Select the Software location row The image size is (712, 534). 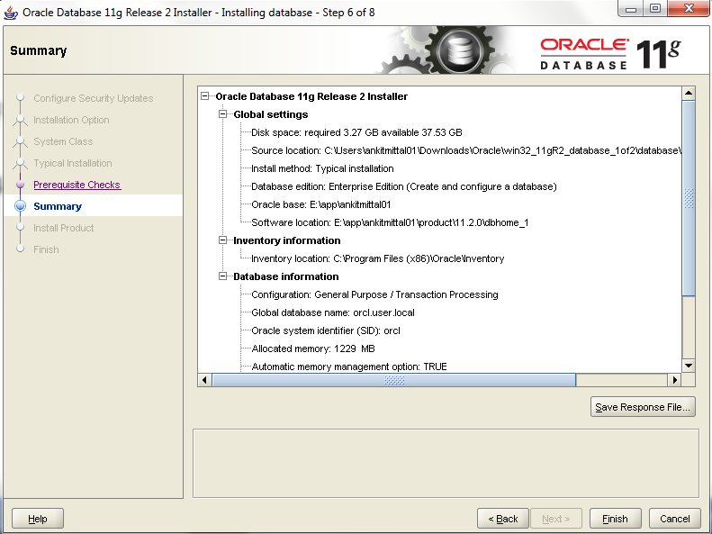pyautogui.click(x=390, y=222)
